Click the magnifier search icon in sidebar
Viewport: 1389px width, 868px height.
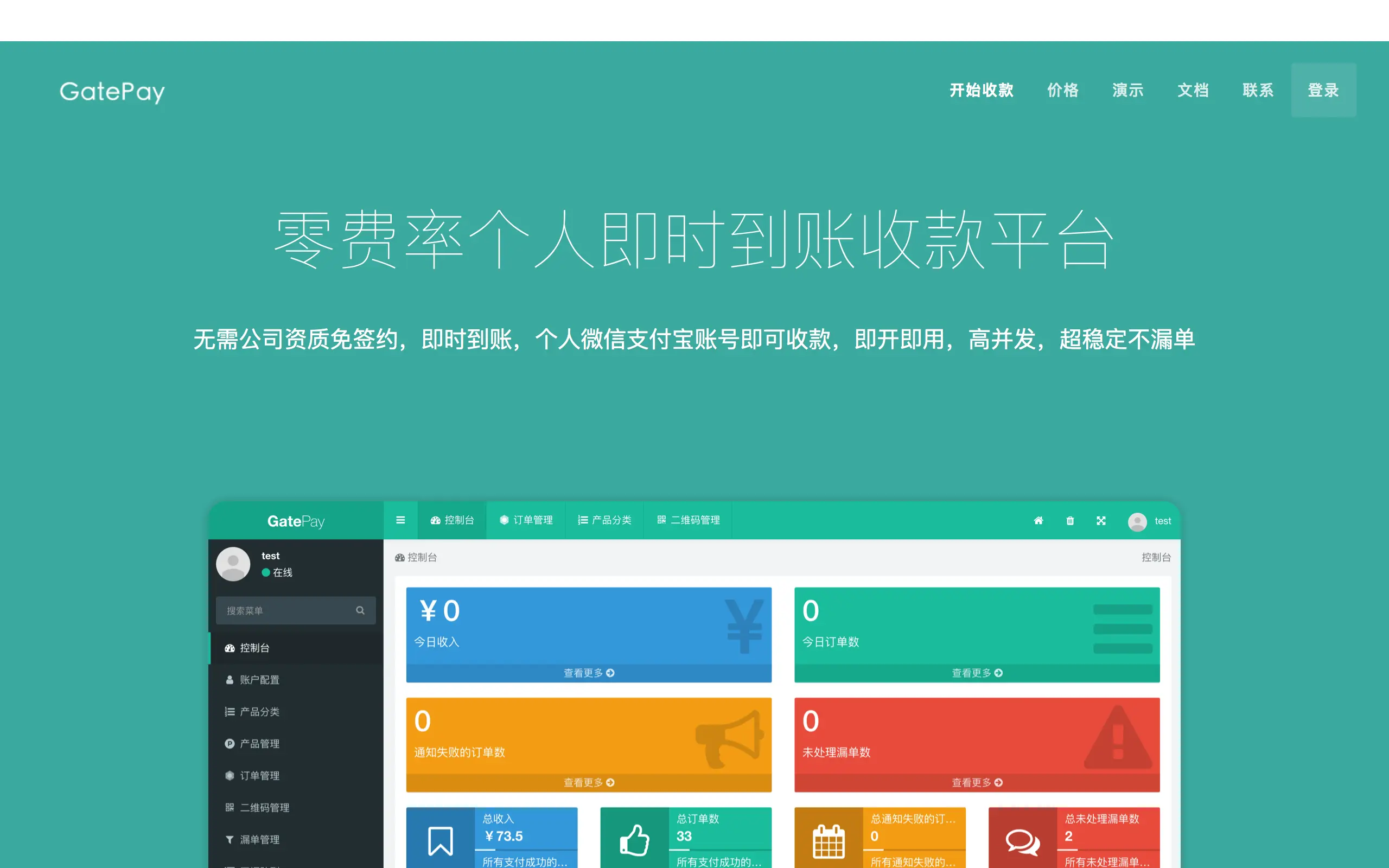[x=360, y=610]
